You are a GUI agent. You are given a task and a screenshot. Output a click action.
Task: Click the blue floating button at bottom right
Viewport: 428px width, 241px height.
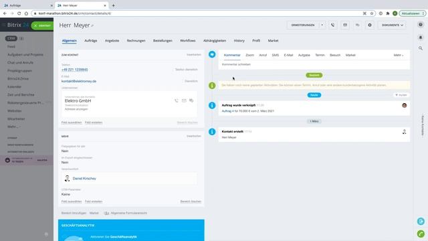pyautogui.click(x=421, y=222)
